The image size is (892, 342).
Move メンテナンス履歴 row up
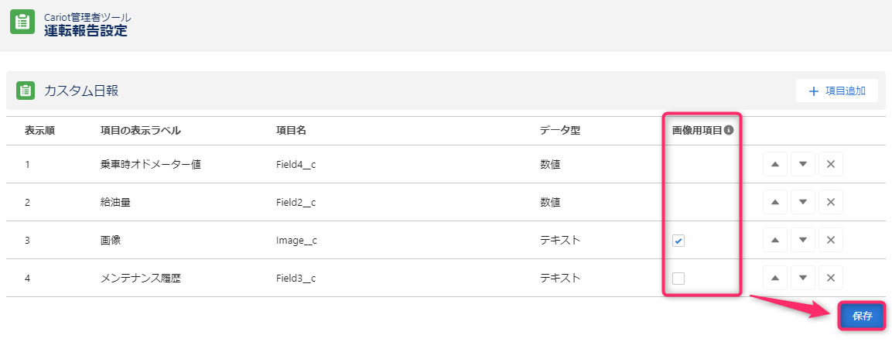(x=775, y=278)
